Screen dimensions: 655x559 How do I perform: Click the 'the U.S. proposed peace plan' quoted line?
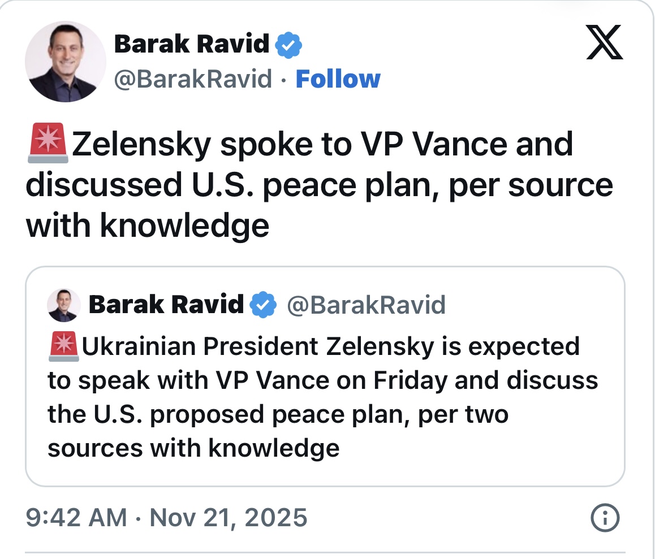click(277, 414)
